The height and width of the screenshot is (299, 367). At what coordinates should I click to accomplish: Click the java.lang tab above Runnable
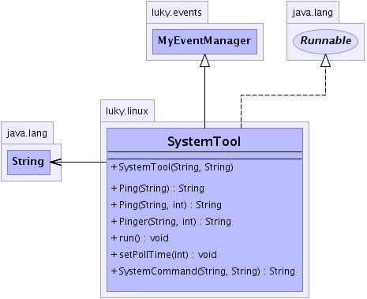point(313,12)
